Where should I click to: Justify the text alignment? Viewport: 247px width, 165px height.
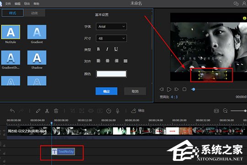coord(125,61)
